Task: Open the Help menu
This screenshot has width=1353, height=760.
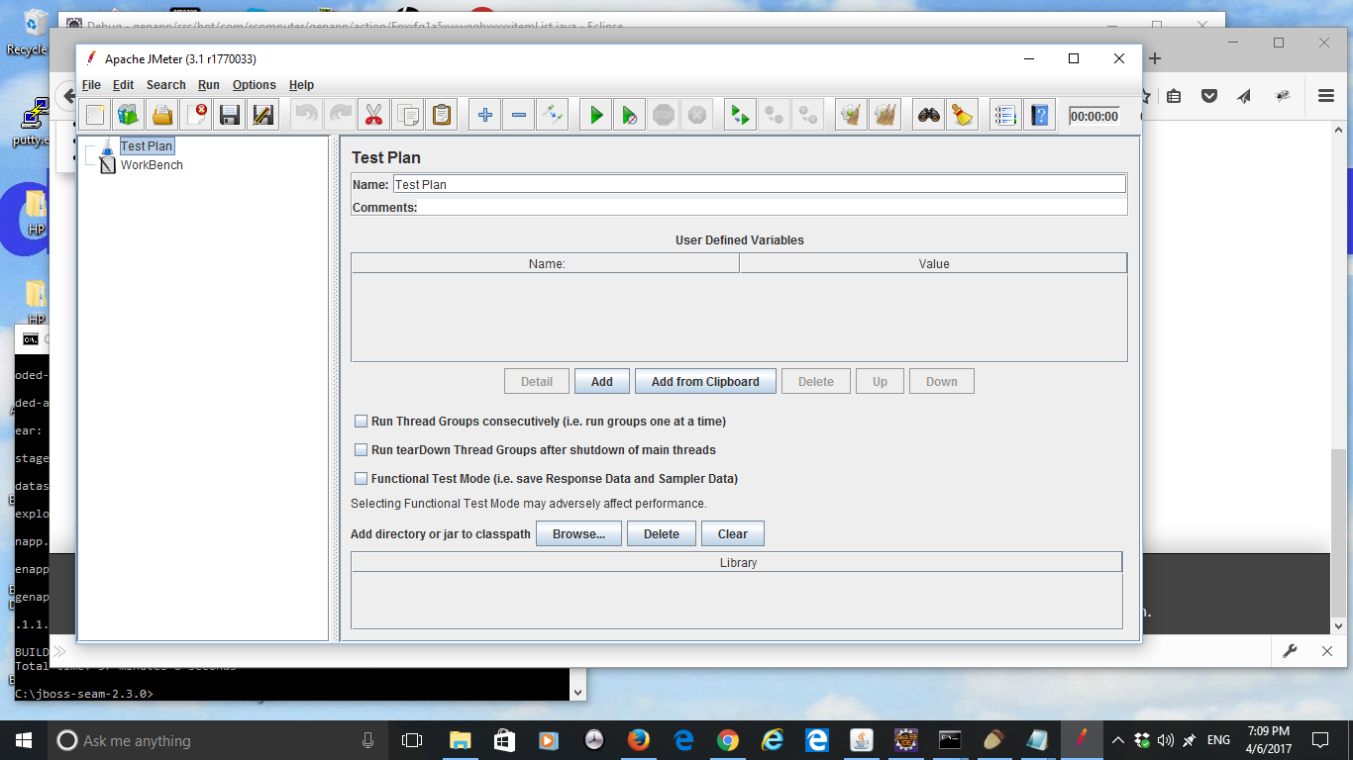Action: tap(301, 85)
